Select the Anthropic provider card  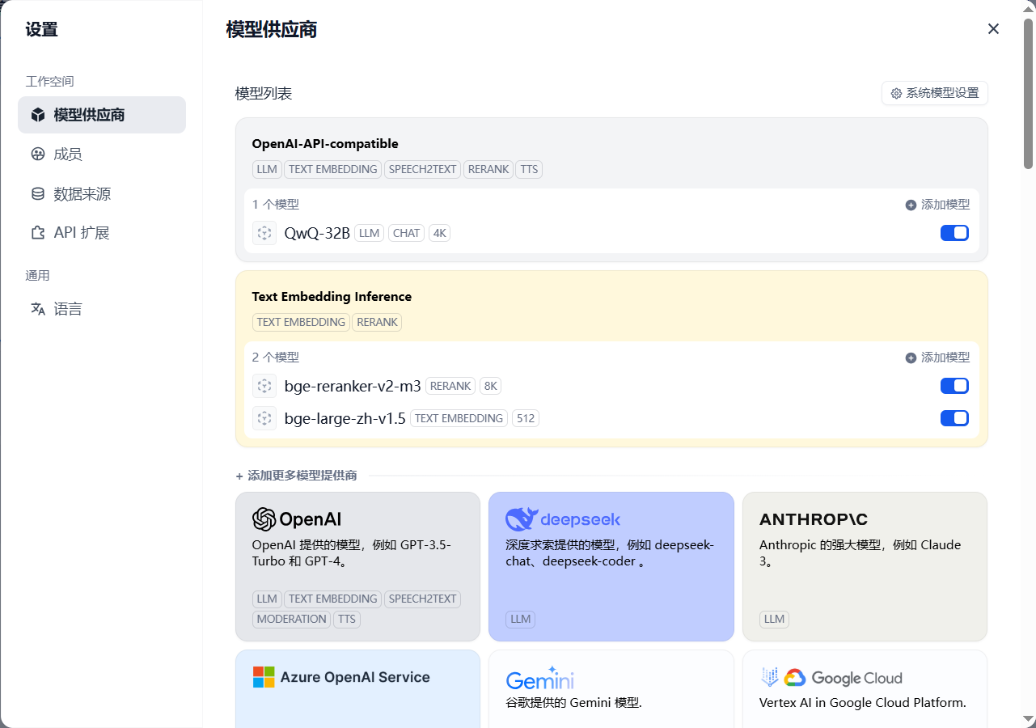(x=865, y=566)
